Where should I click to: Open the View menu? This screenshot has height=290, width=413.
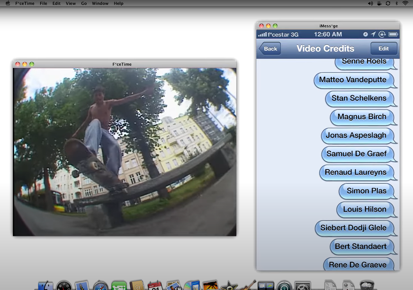pos(71,3)
